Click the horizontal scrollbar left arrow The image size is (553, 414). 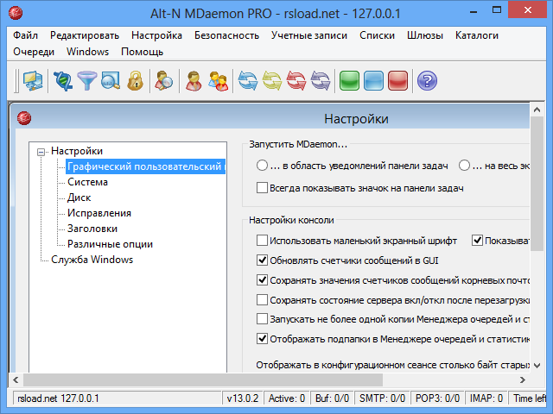pos(16,379)
